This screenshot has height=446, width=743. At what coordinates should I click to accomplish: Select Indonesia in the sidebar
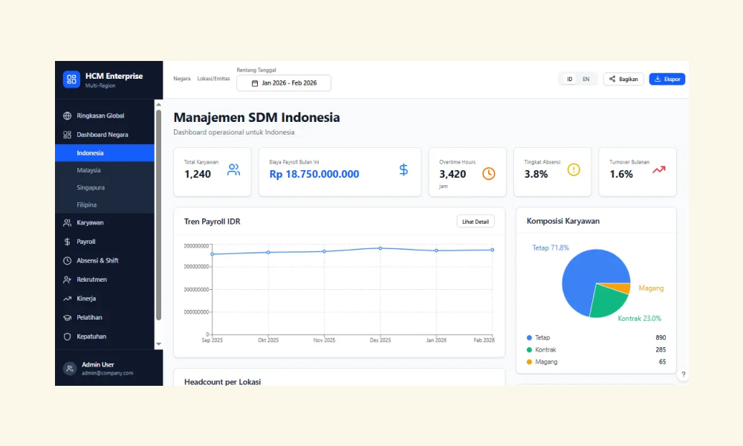click(105, 153)
